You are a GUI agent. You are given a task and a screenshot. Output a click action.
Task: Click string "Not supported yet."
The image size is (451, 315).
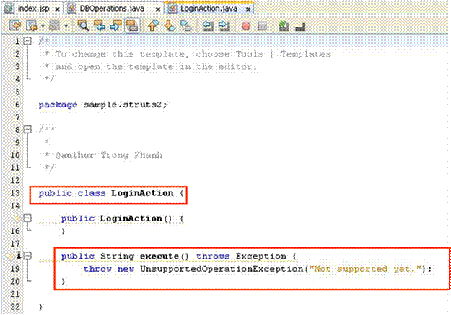click(365, 269)
